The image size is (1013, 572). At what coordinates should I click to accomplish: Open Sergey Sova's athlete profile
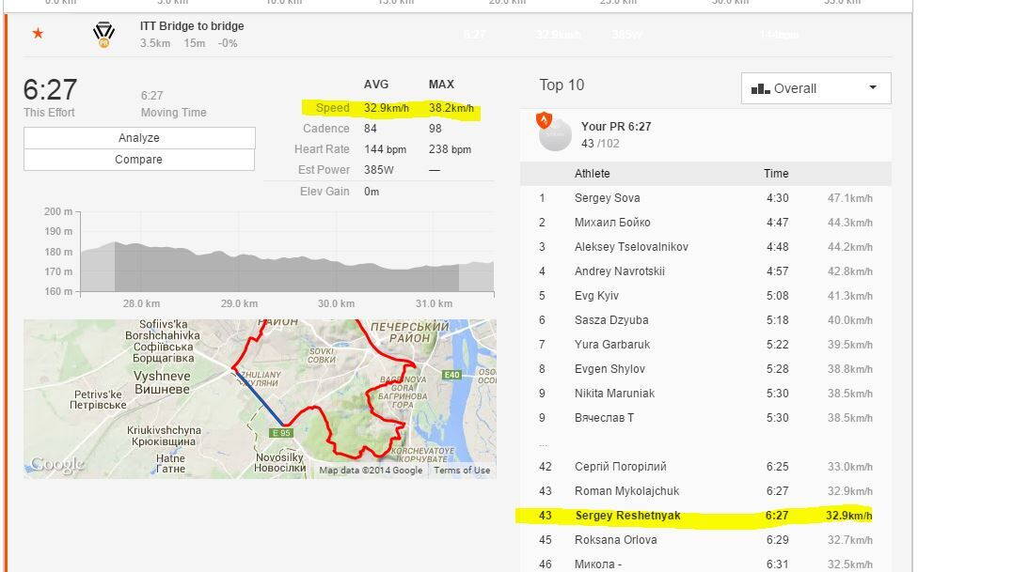tap(607, 198)
